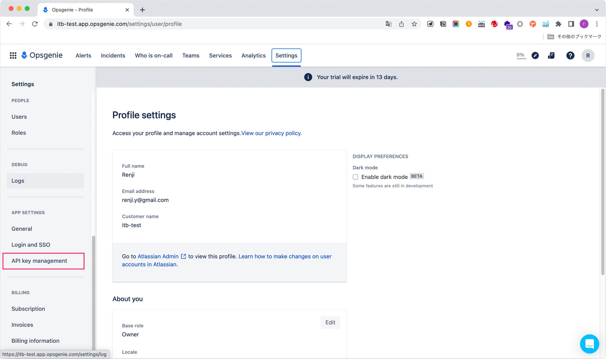Open the browser Extensions puzzle icon
The height and width of the screenshot is (359, 606).
[558, 24]
